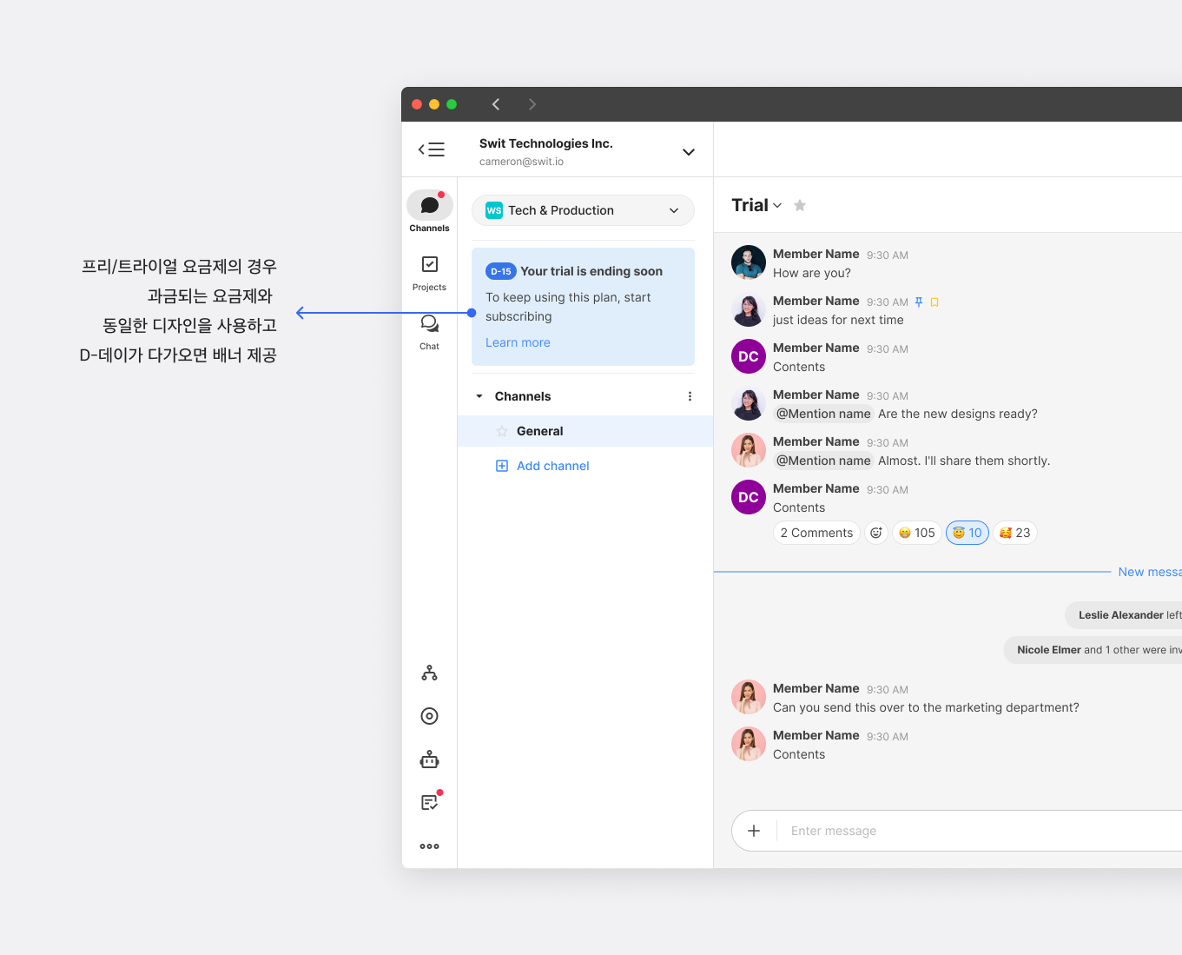Toggle the selected reaction with count 10
This screenshot has width=1182, height=955.
tap(967, 533)
